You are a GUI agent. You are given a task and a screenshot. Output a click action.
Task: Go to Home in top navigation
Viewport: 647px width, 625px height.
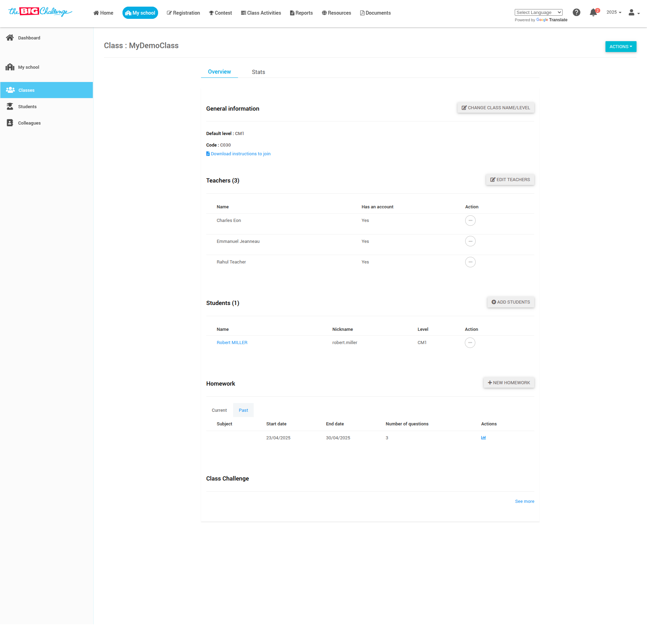(103, 13)
